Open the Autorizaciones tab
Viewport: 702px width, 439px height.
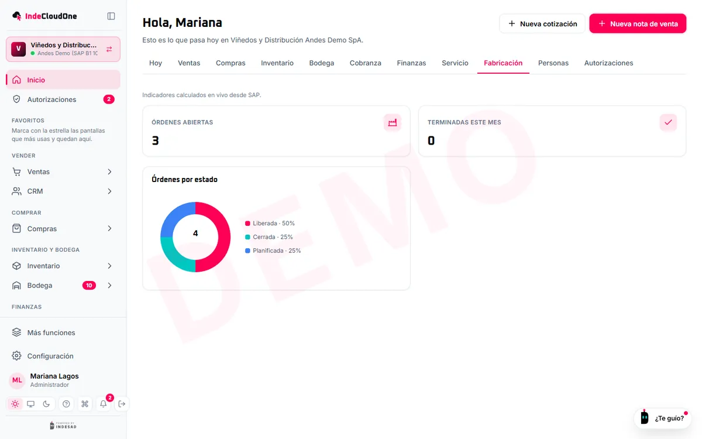point(608,63)
